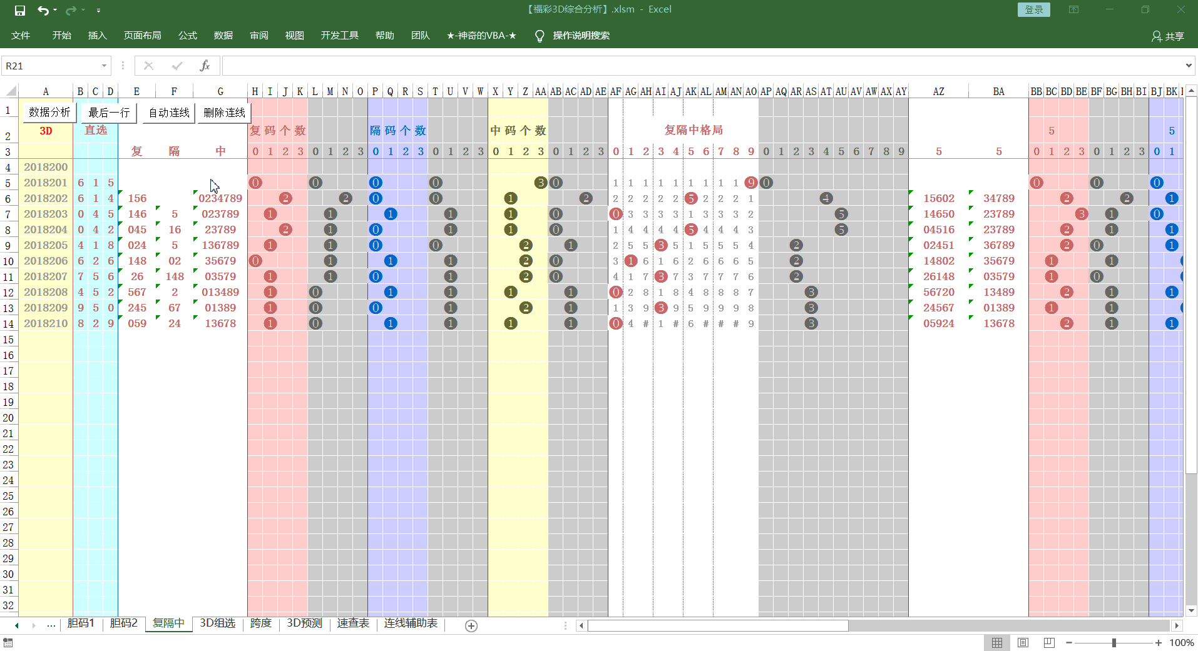1198x651 pixels.
Task: Click the 删除连线 button
Action: 224,113
